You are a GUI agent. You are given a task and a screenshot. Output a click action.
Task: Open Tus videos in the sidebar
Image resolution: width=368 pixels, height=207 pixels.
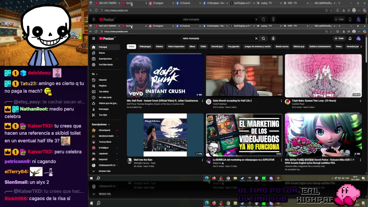point(105,91)
